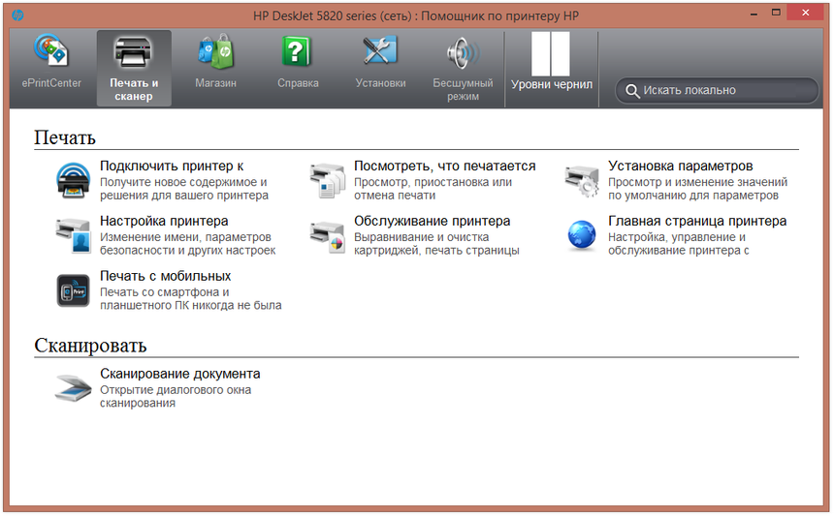Image resolution: width=834 pixels, height=516 pixels.
Task: View the ink levels gauge
Action: point(551,53)
